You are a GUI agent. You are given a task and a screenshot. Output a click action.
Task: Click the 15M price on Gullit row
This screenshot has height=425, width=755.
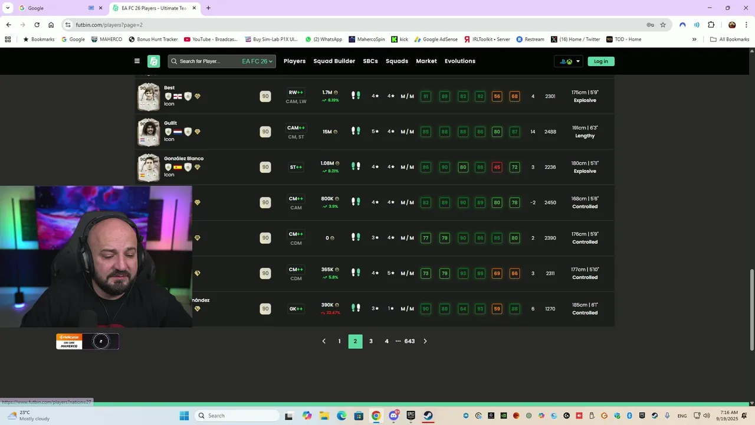330,132
